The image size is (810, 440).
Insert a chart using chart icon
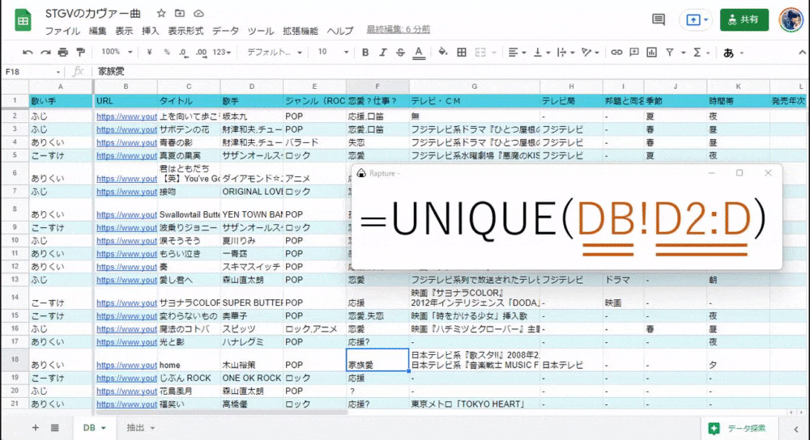[x=652, y=53]
